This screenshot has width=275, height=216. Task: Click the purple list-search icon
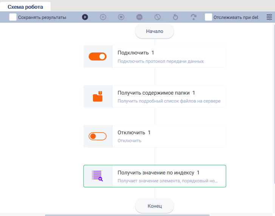(x=97, y=176)
